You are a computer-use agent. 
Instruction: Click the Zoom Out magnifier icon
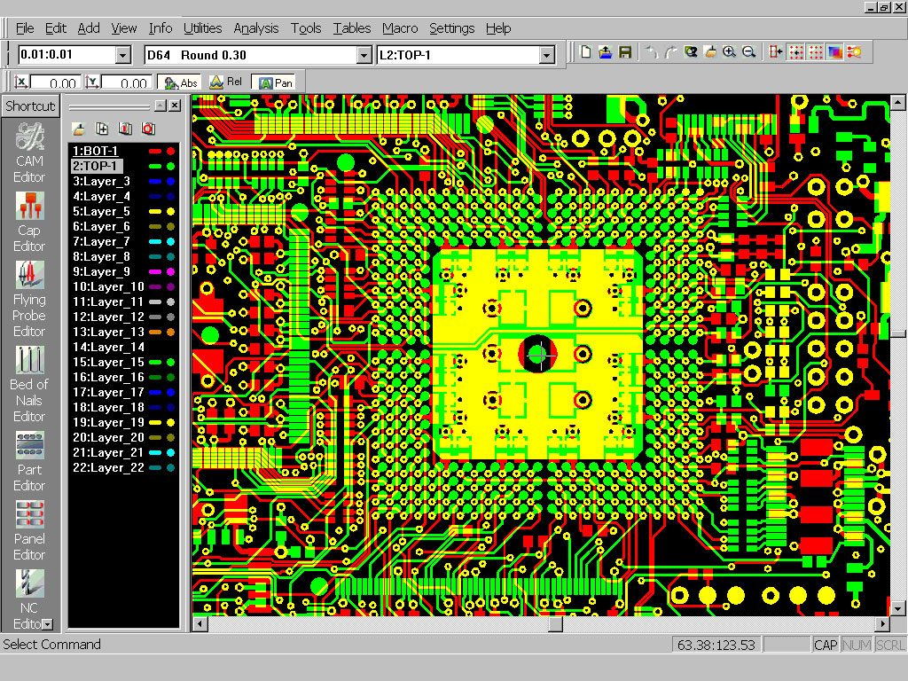click(748, 52)
